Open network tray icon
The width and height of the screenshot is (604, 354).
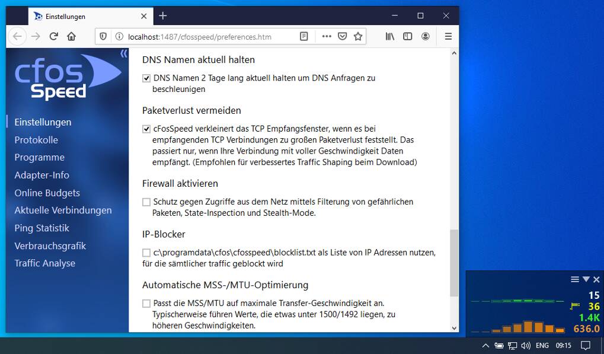pos(512,346)
